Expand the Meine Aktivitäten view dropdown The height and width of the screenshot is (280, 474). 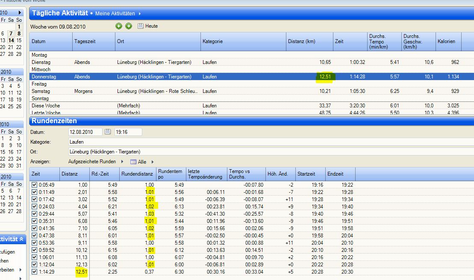(x=139, y=14)
